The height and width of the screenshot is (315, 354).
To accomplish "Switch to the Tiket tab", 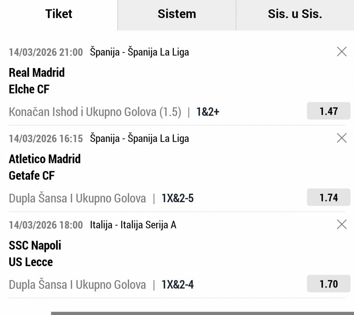I will 59,14.
